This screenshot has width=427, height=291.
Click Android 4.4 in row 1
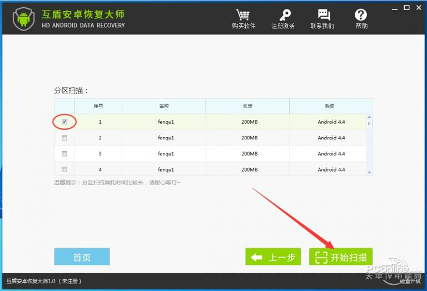(x=331, y=122)
